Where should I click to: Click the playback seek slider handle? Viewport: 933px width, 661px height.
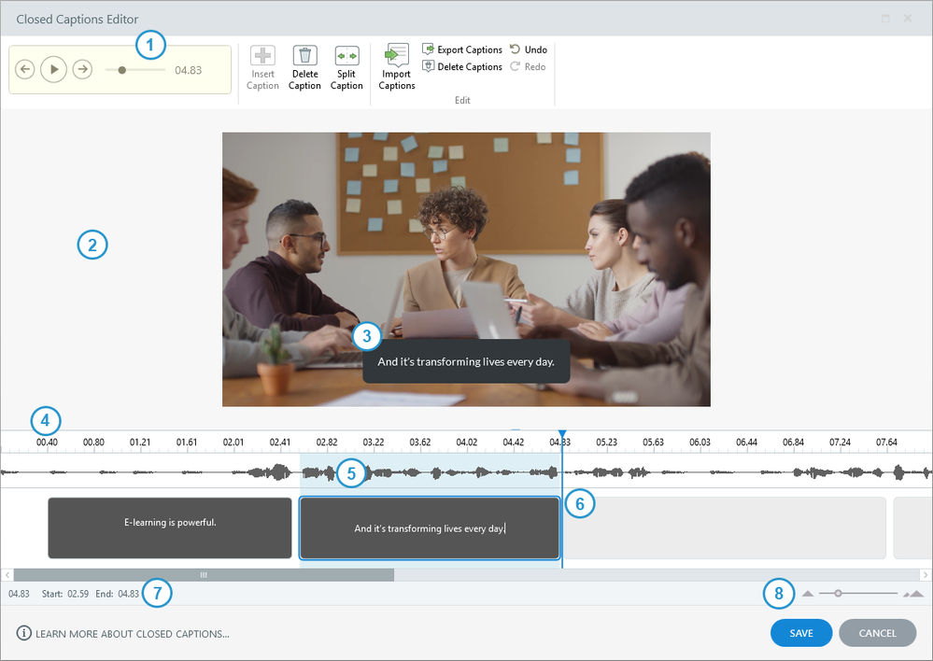pyautogui.click(x=122, y=69)
